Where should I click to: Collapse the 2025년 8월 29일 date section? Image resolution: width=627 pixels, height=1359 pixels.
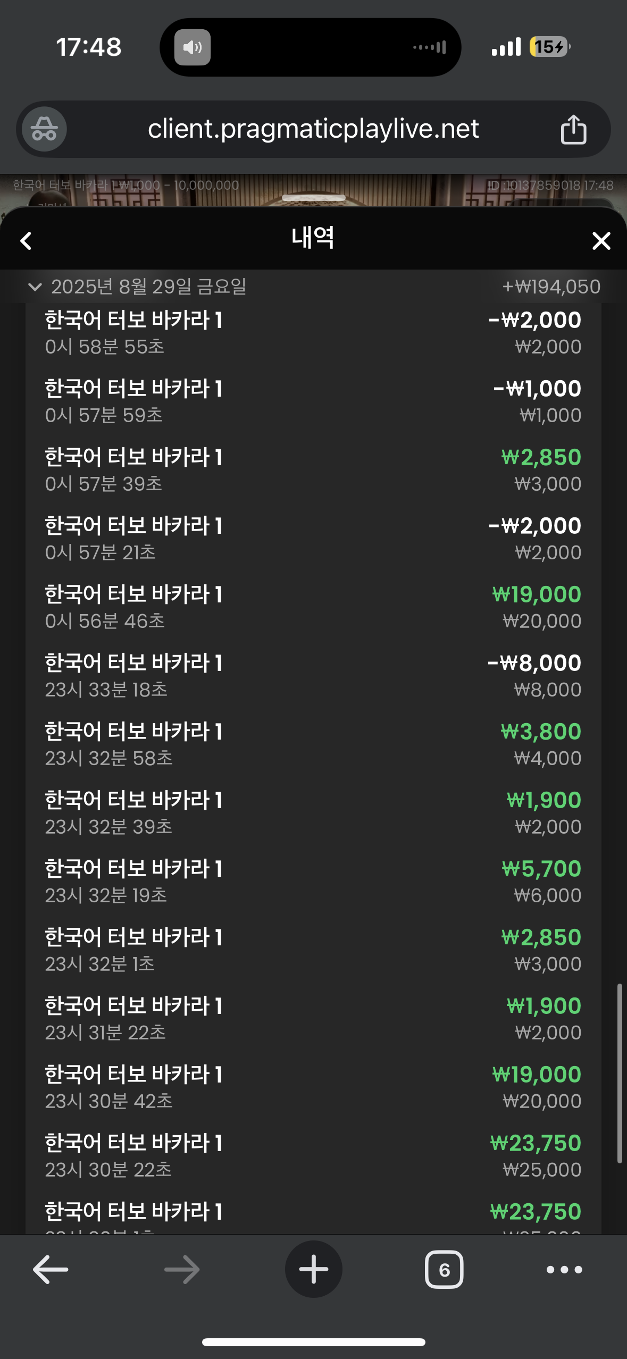[x=35, y=287]
